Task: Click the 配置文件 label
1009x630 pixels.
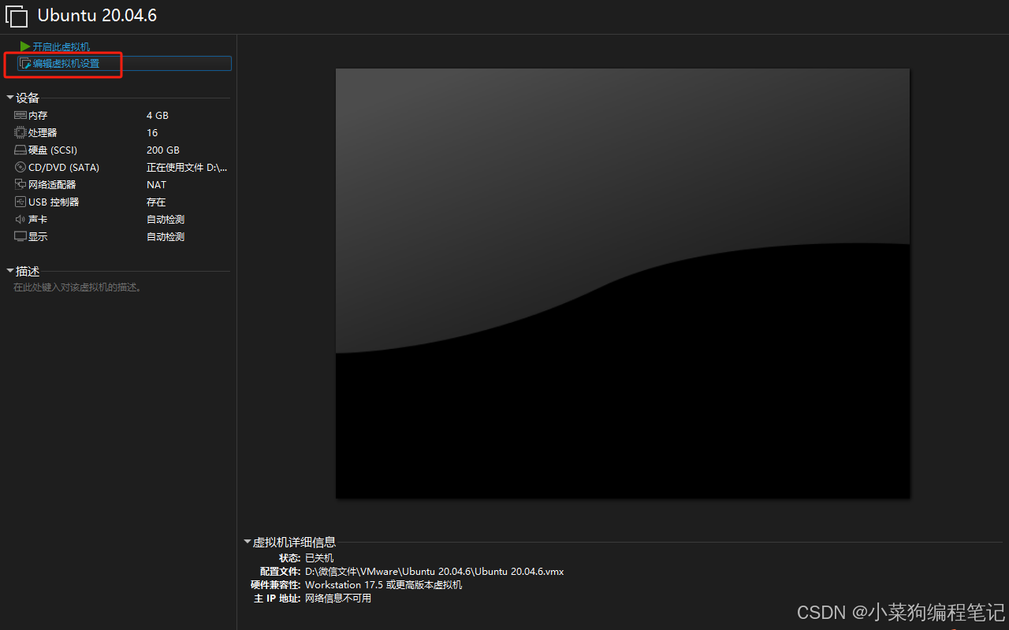Action: [x=281, y=571]
